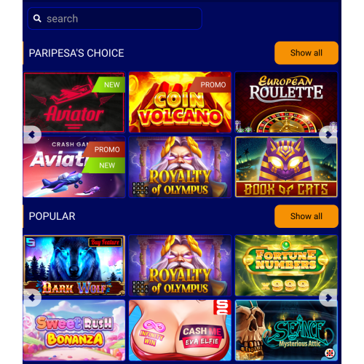Open the red Aviator game tile
The image size is (364, 364).
(74, 102)
